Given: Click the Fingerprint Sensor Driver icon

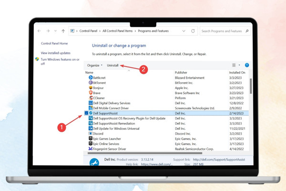Looking at the screenshot, I should click(x=91, y=149).
